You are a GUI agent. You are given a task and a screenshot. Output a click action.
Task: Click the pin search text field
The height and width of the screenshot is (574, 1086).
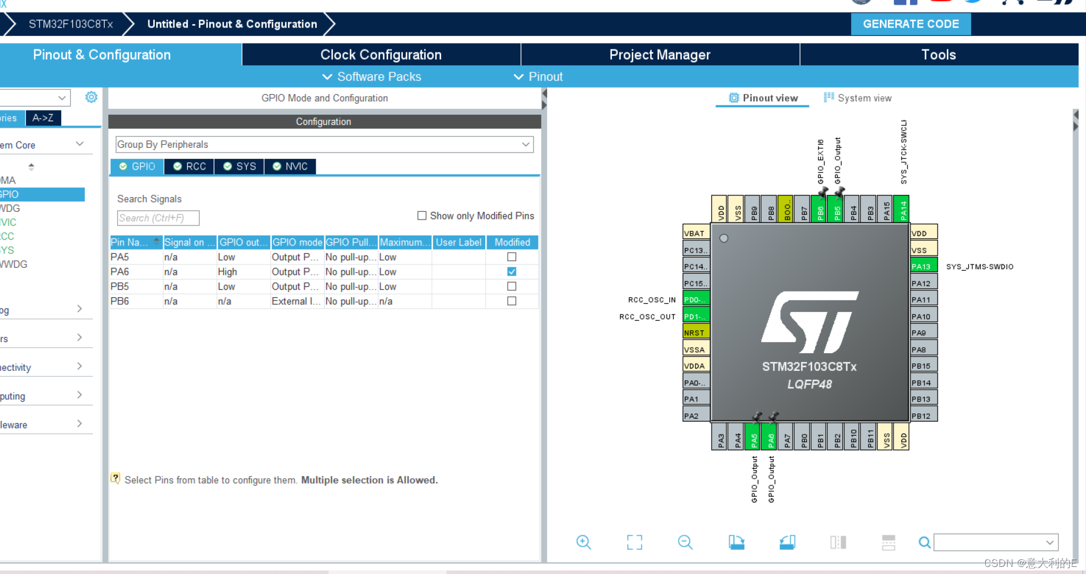pos(989,542)
